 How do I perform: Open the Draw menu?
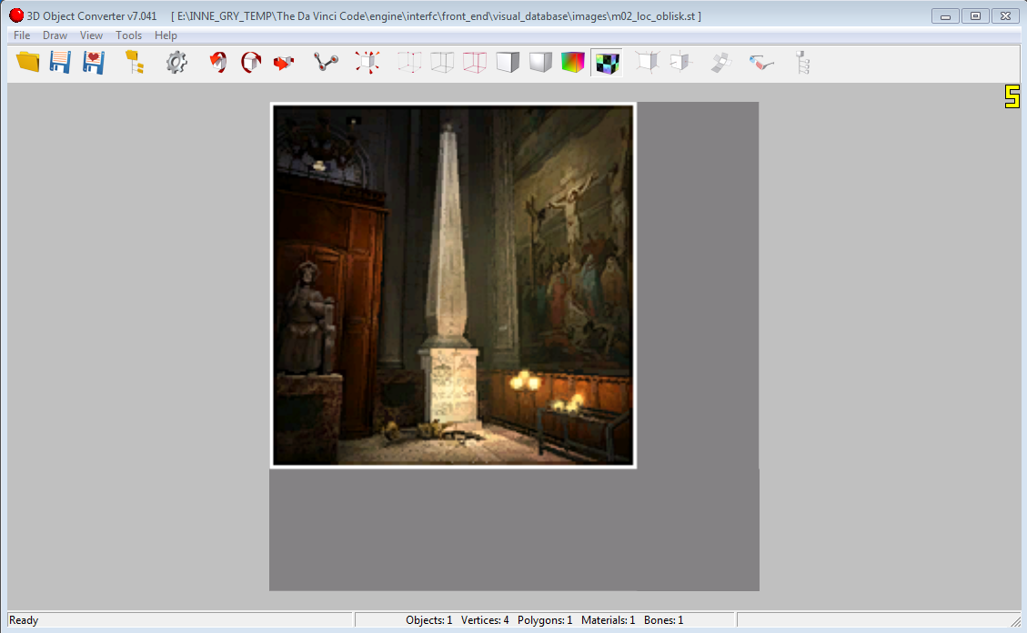coord(55,35)
